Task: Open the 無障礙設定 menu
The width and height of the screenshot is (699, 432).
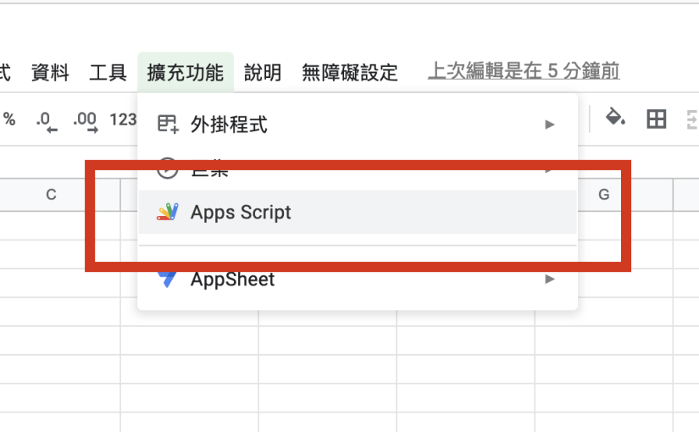Action: tap(350, 72)
